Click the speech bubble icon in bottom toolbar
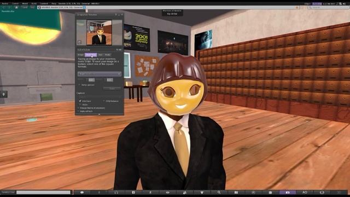Viewport: 350px width, 197px height. [x=82, y=192]
